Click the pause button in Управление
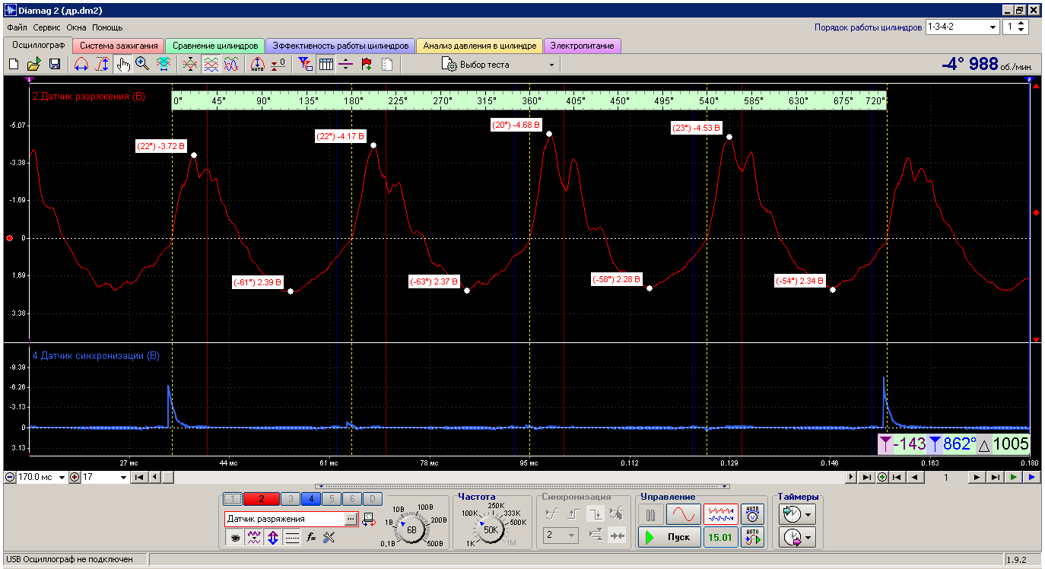Viewport: 1045px width, 569px height. click(650, 515)
